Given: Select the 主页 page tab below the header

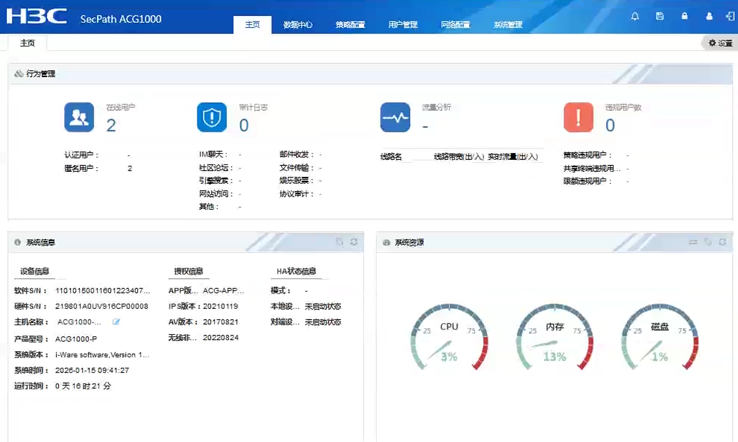Looking at the screenshot, I should [x=27, y=43].
